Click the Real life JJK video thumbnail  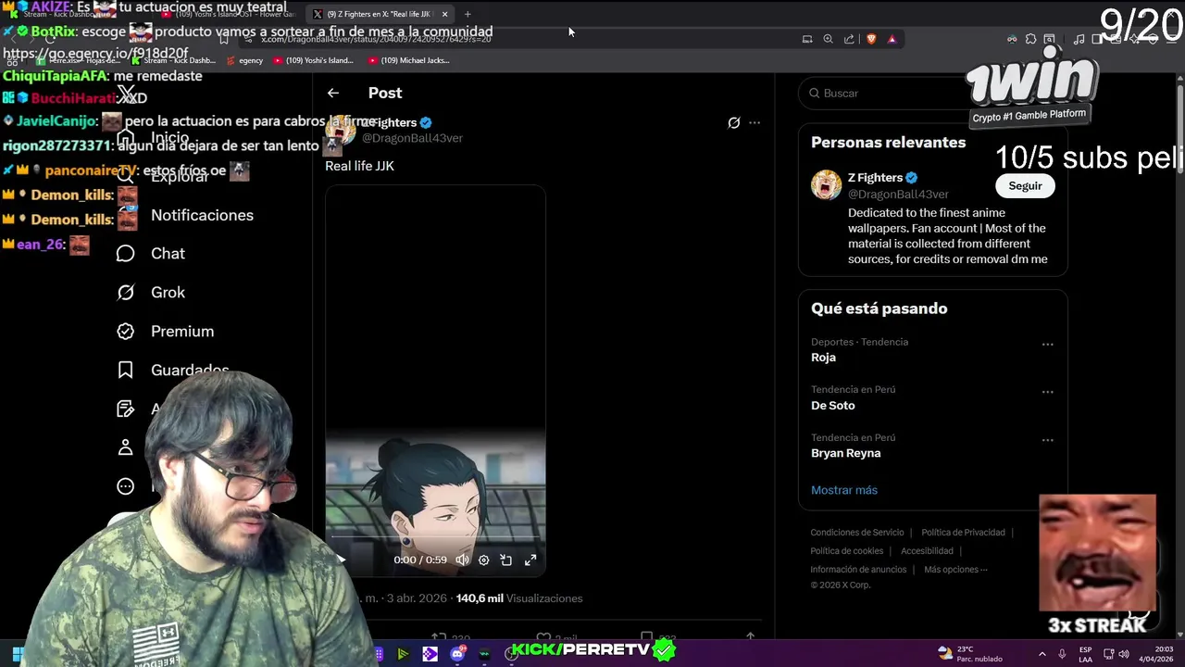coord(435,380)
